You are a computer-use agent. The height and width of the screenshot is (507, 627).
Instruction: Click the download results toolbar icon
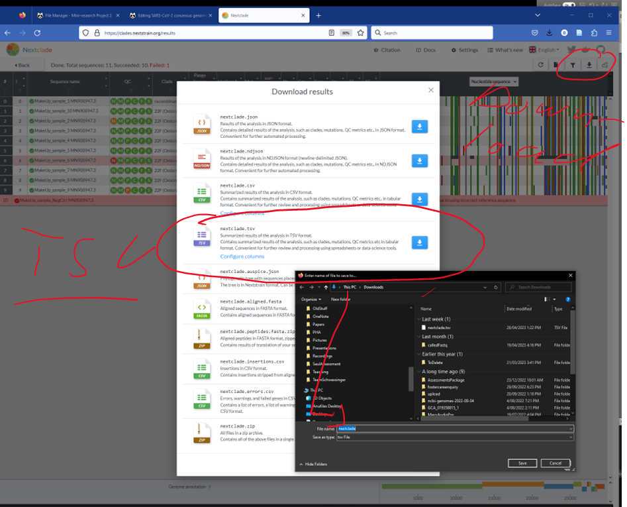point(589,65)
